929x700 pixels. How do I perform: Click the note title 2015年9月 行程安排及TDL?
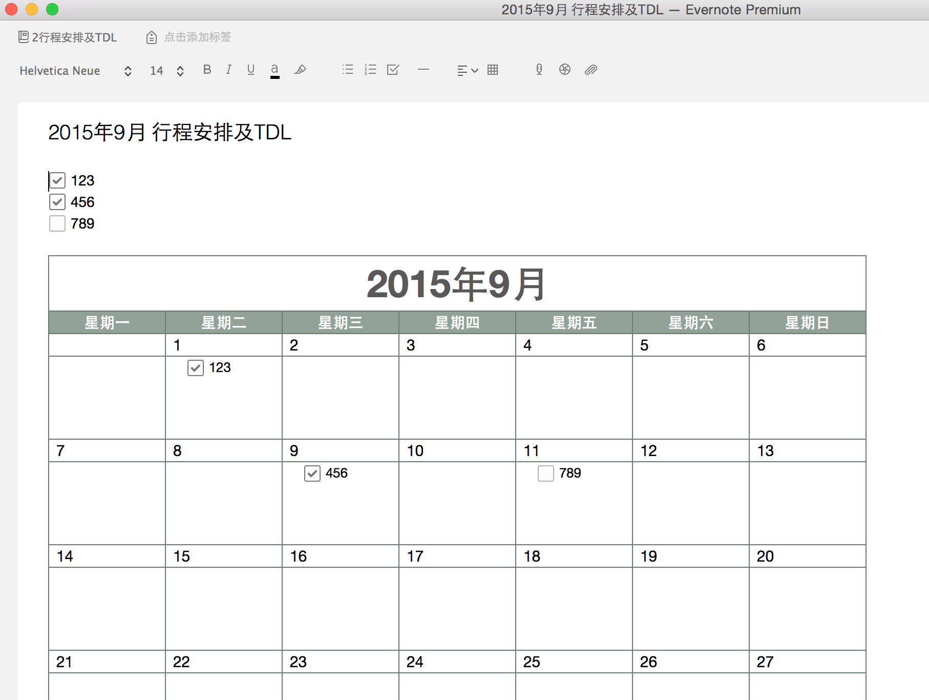(x=170, y=132)
